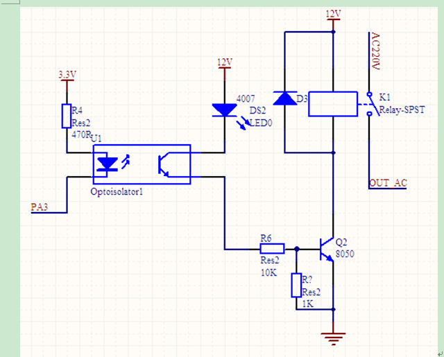Image resolution: width=444 pixels, height=357 pixels.
Task: Click the U1 designator text
Action: click(96, 139)
